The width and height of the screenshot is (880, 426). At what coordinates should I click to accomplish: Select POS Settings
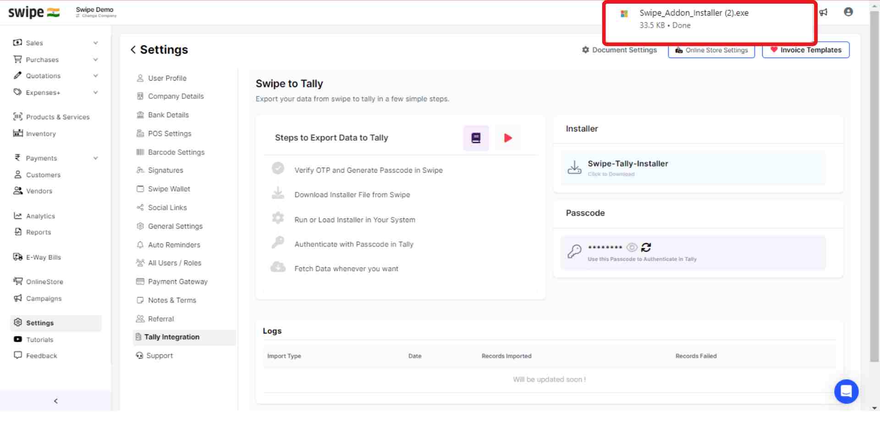164,134
